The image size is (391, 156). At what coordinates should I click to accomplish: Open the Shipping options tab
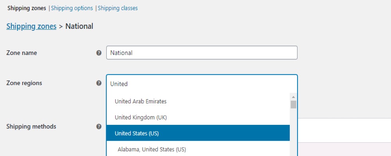pyautogui.click(x=72, y=8)
